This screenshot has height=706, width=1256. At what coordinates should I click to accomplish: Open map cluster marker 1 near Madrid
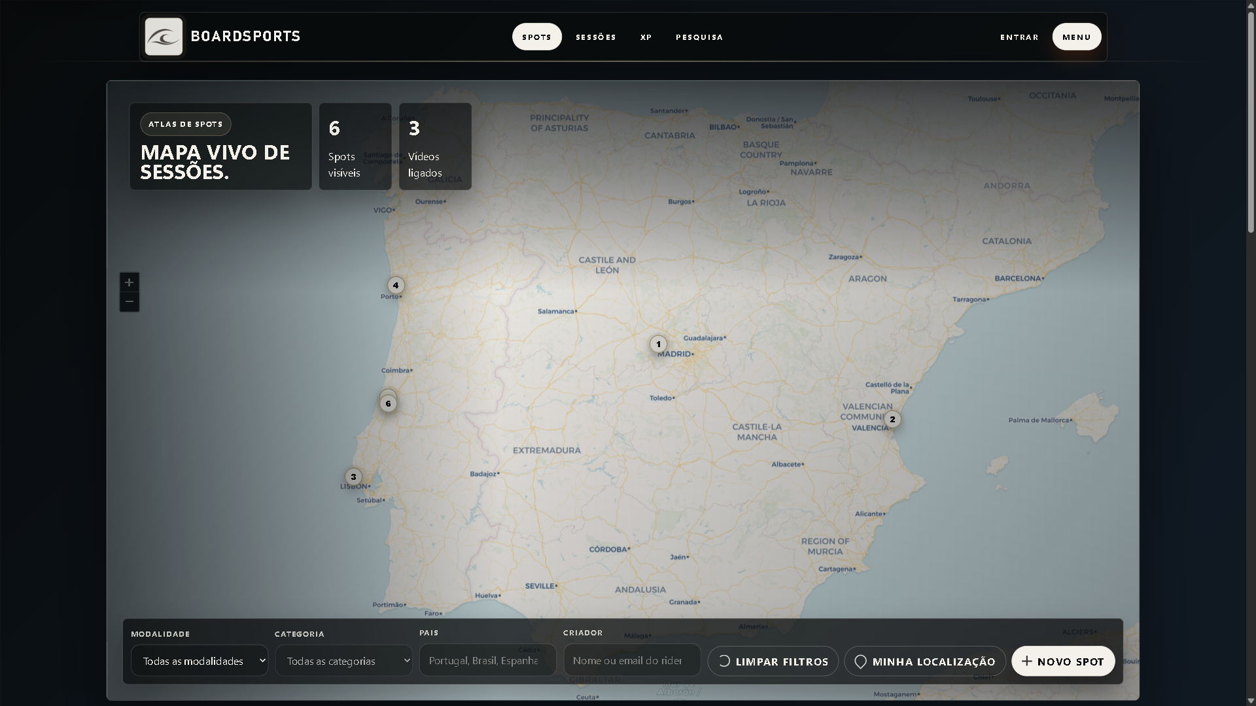pos(658,344)
